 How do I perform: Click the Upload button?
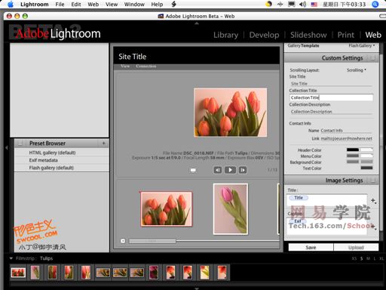(356, 247)
